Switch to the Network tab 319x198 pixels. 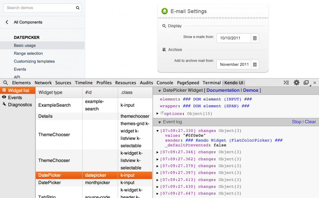[43, 83]
